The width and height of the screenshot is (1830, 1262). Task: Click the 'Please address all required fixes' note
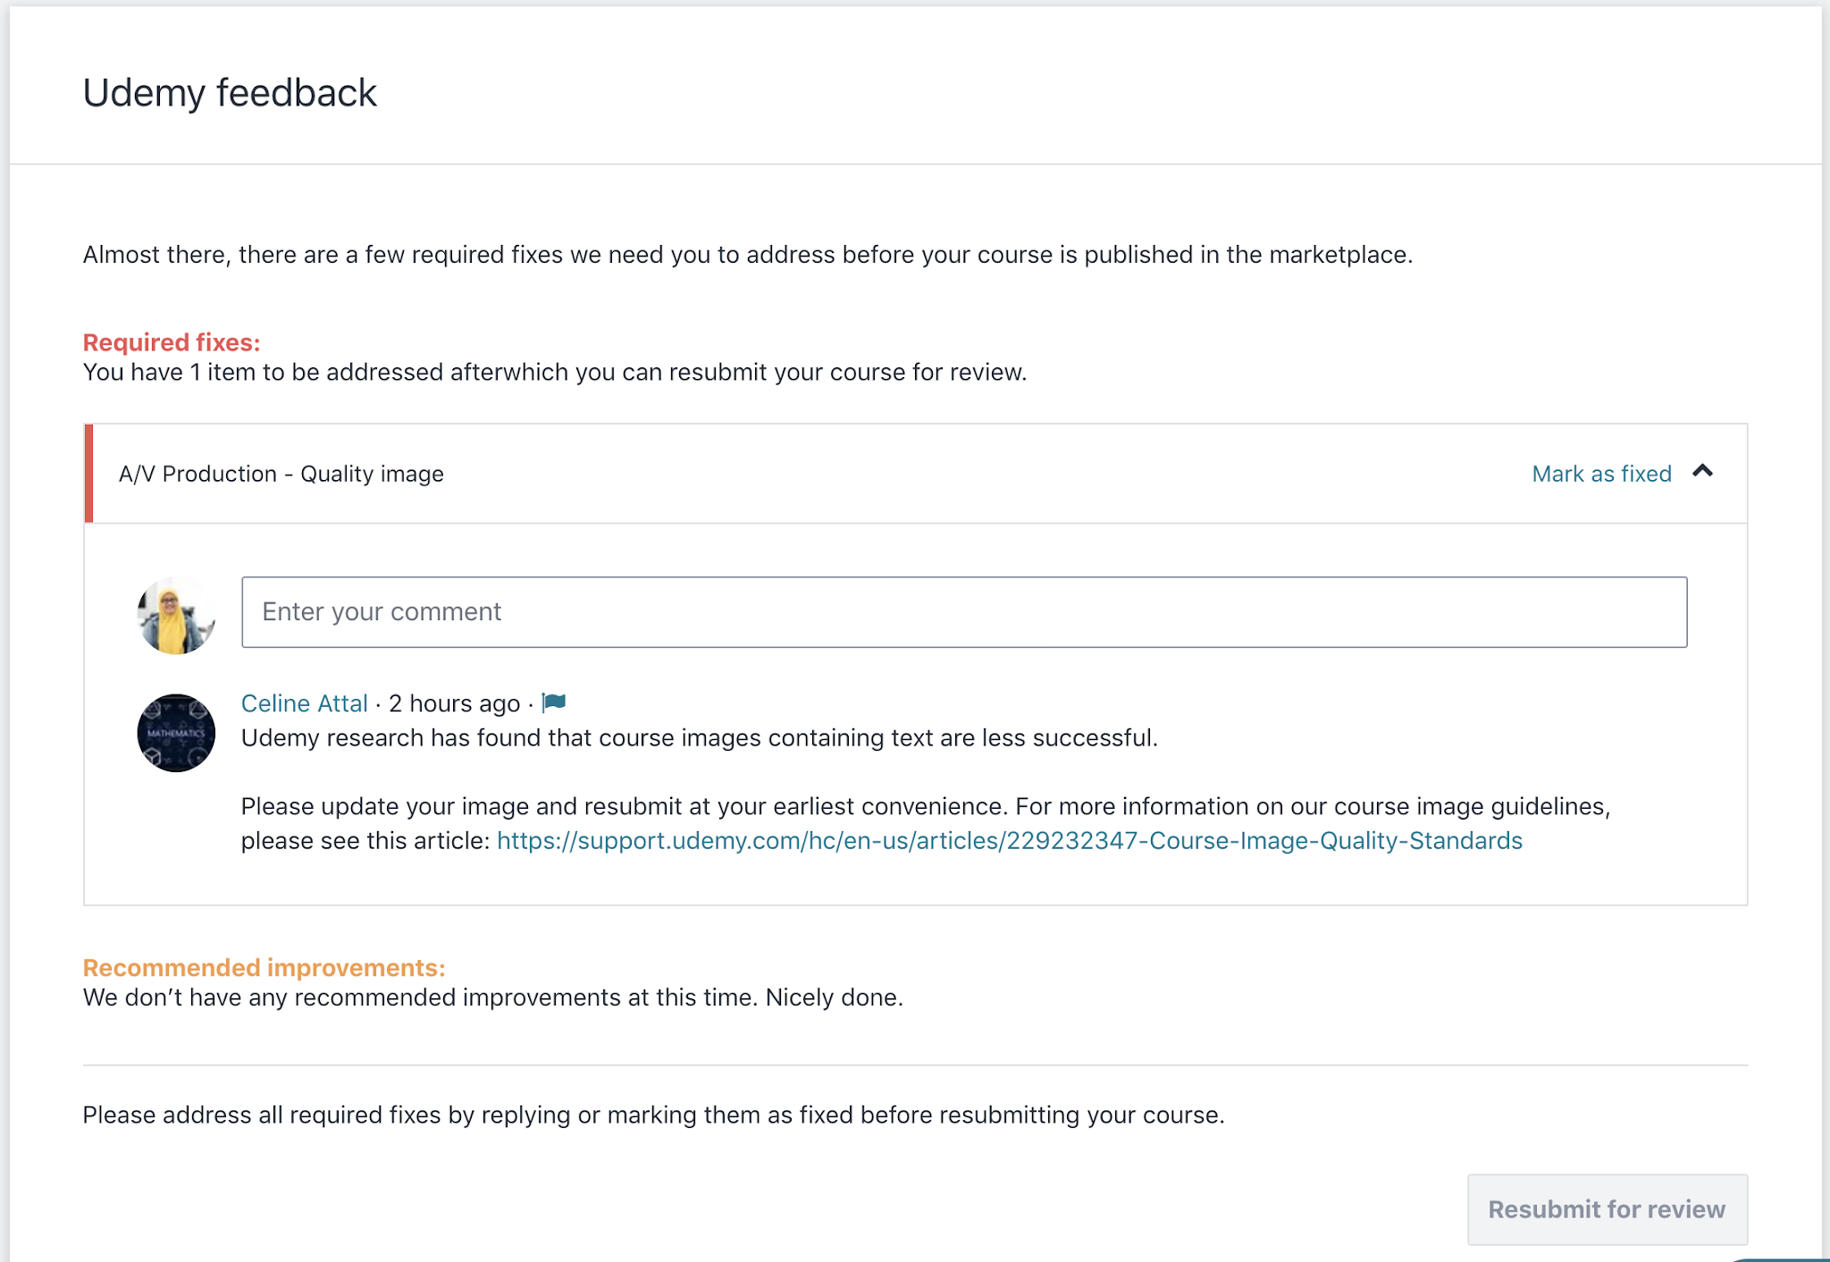pos(653,1115)
